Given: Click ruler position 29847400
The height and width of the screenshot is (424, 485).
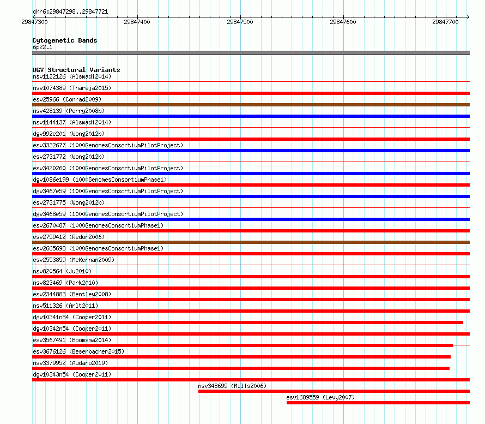Looking at the screenshot, I should [x=137, y=22].
